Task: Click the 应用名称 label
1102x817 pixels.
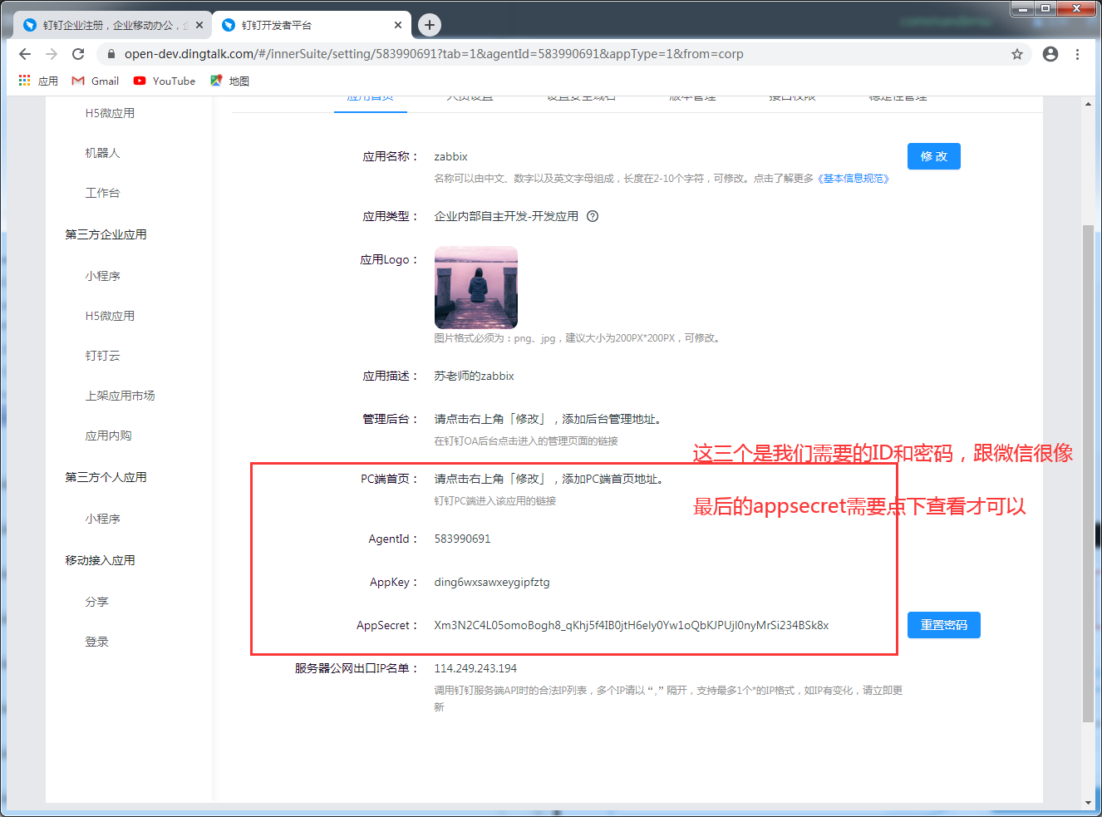Action: [x=390, y=156]
